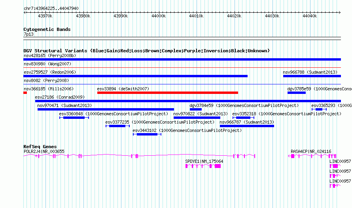Click the 7p13 band label

click(28, 34)
